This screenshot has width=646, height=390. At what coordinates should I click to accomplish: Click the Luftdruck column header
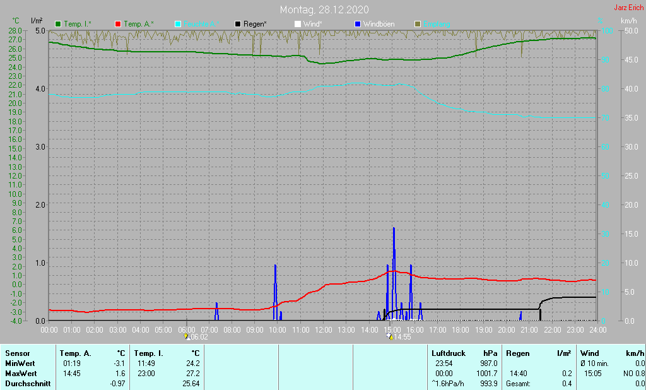pyautogui.click(x=447, y=353)
